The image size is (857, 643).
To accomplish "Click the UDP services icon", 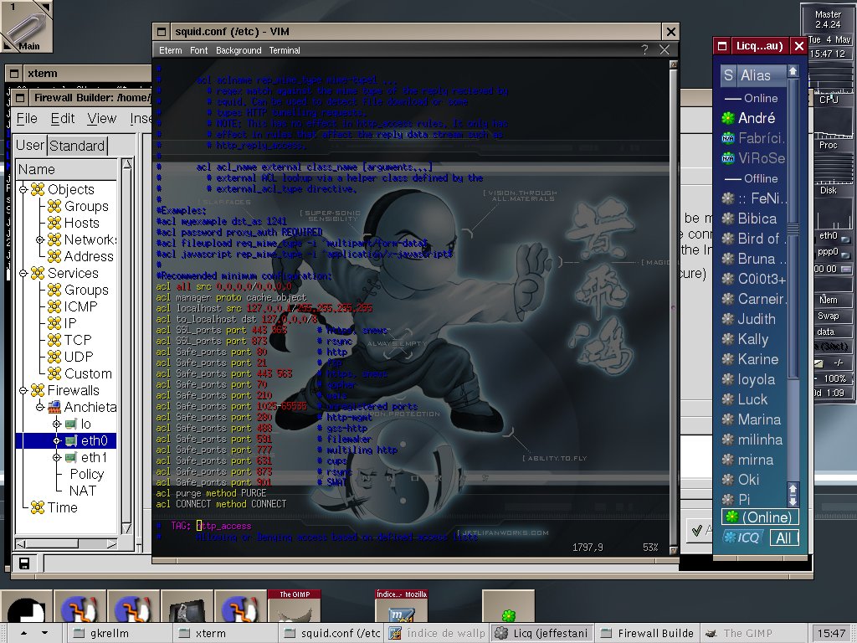I will tap(54, 357).
